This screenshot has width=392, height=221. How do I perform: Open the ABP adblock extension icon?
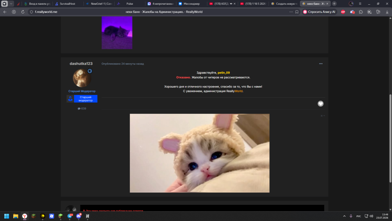pos(343,12)
